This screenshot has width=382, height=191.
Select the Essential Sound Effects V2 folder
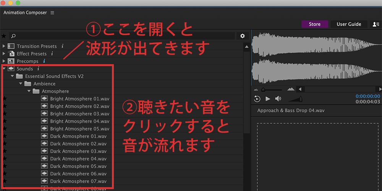coord(54,76)
